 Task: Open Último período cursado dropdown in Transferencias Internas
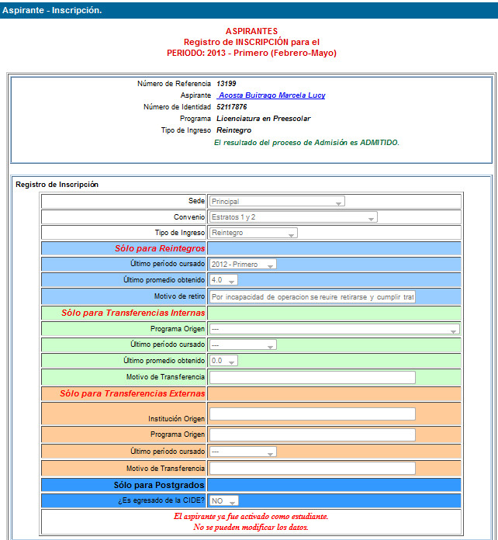click(x=243, y=345)
